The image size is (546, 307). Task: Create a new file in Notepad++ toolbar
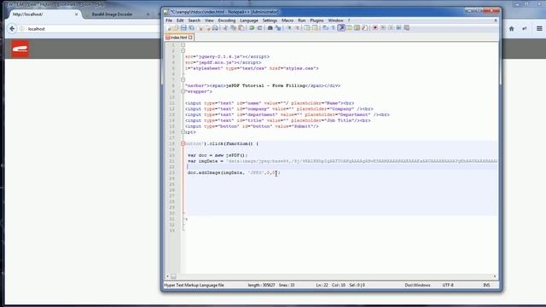pyautogui.click(x=169, y=28)
